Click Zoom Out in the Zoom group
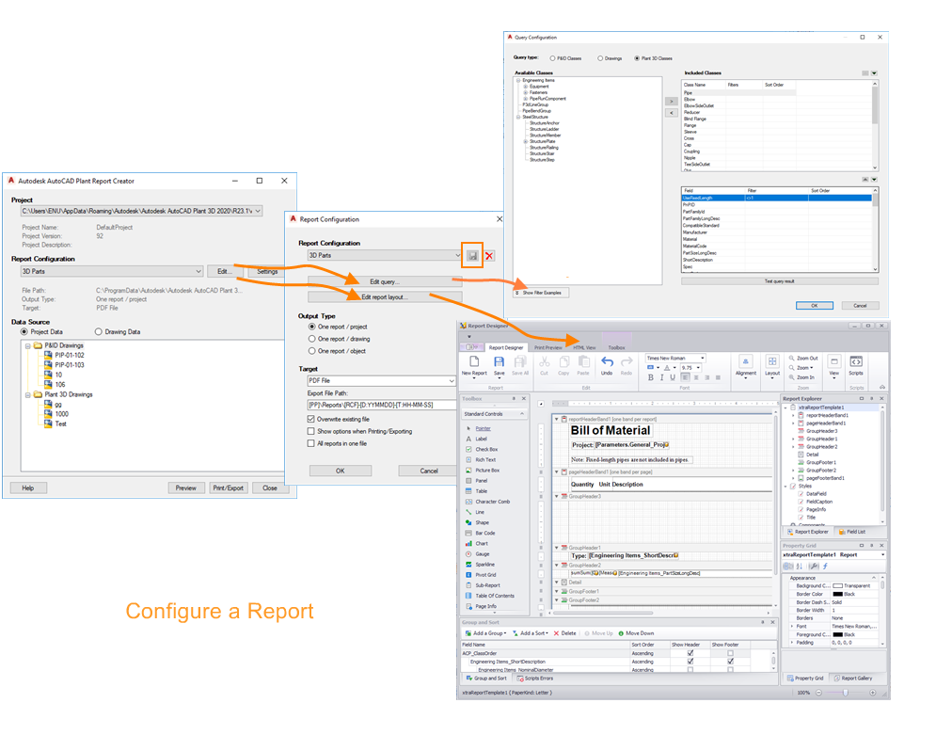The image size is (936, 735). click(x=803, y=359)
